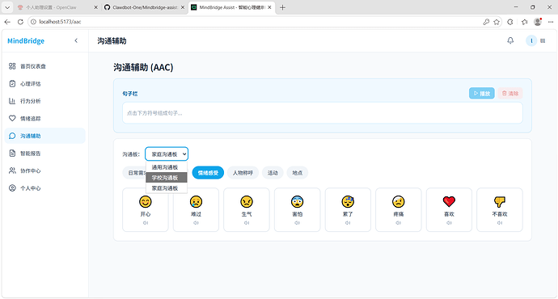Screen dimensions: 558x299
Task: Switch to the 人物称呼 category tab
Action: tap(243, 173)
